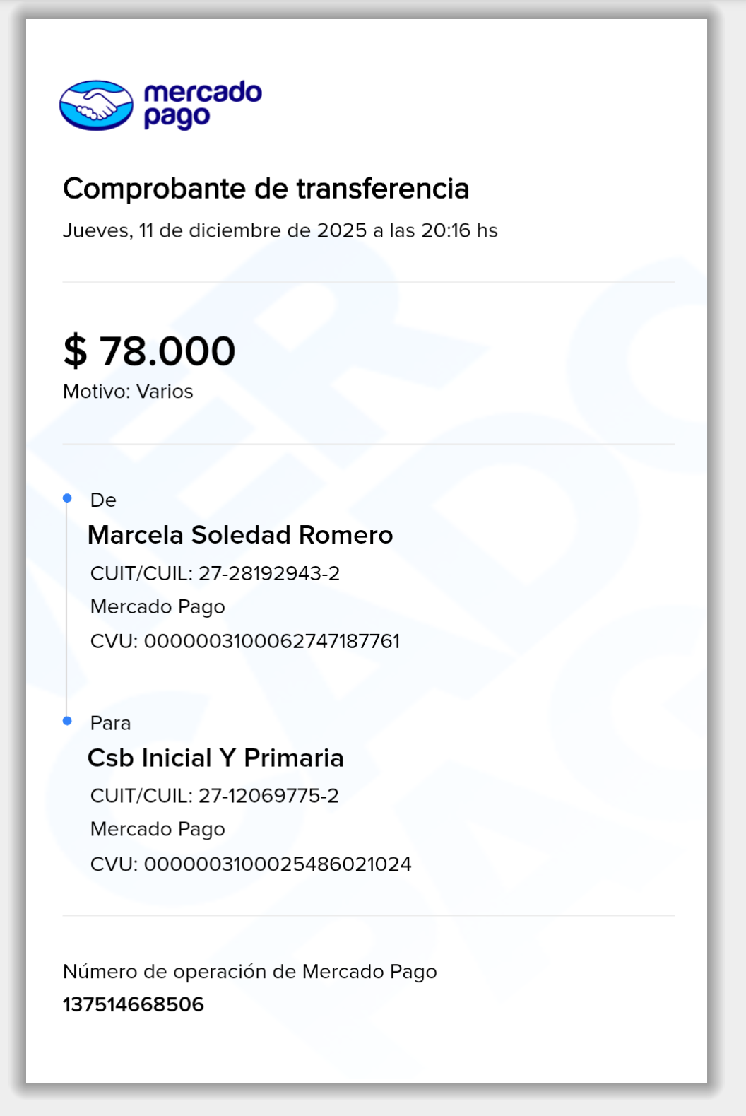Screen dimensions: 746x1116
Task: Select operation number 137514668506
Action: pos(134,1004)
